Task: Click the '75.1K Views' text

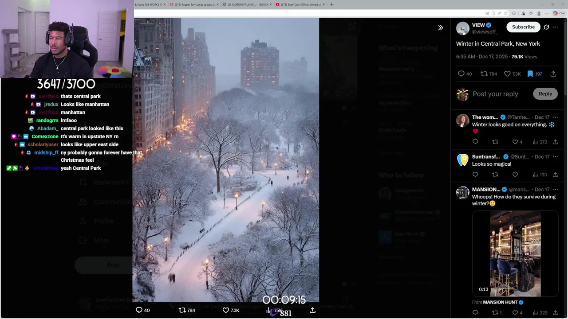Action: (524, 57)
